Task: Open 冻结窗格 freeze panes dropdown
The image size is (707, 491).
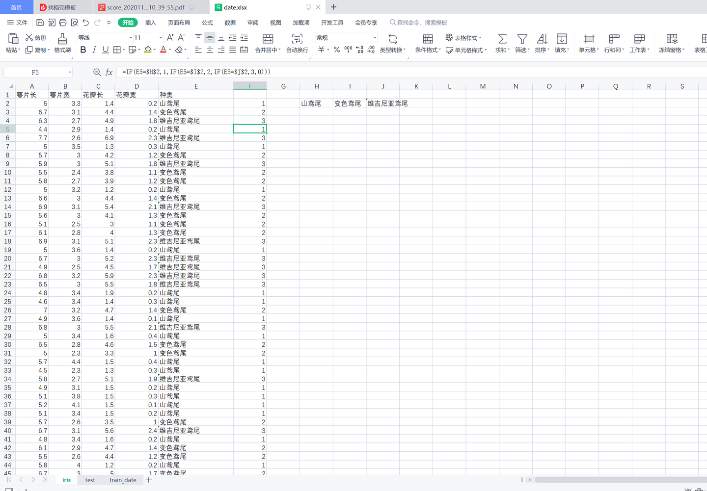Action: tap(672, 43)
